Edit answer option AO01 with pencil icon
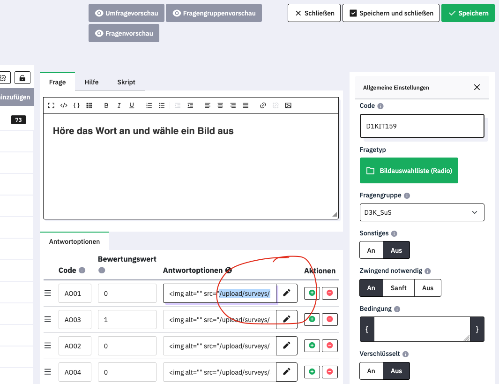The image size is (499, 384). click(287, 293)
